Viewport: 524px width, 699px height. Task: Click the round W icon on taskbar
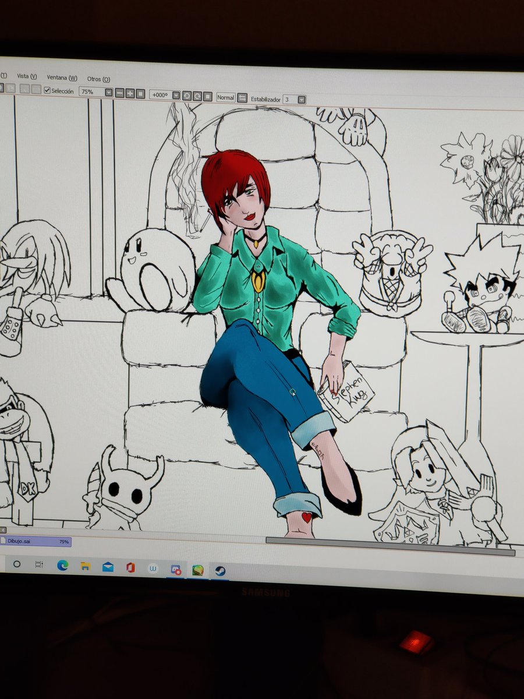153,569
